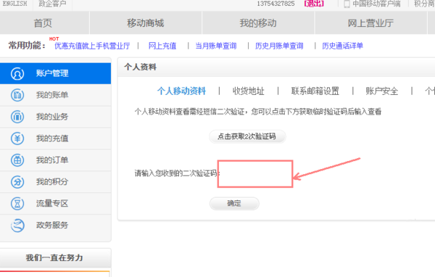435x277 pixels.
Task: Click the 我的积分 points icon
Action: [x=17, y=182]
